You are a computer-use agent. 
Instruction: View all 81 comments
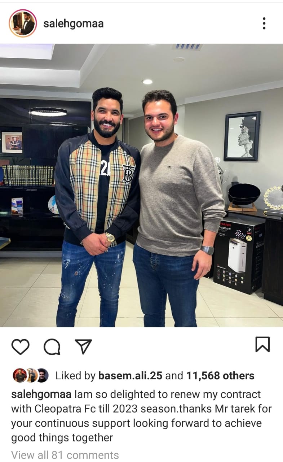pyautogui.click(x=65, y=455)
